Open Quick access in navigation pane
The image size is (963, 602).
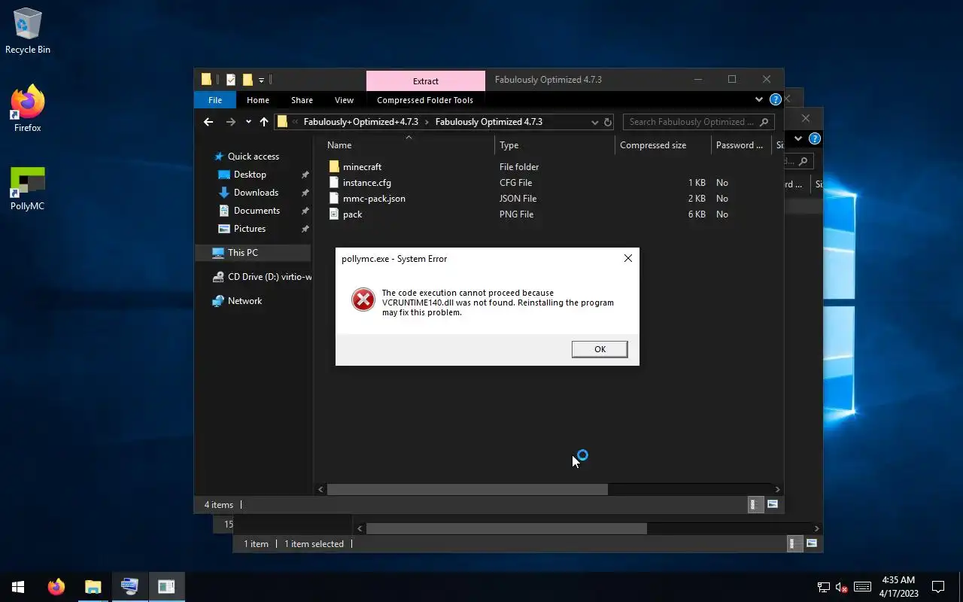254,157
